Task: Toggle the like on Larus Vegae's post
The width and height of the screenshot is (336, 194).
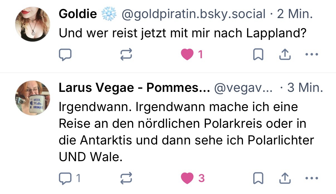Action: click(x=187, y=178)
